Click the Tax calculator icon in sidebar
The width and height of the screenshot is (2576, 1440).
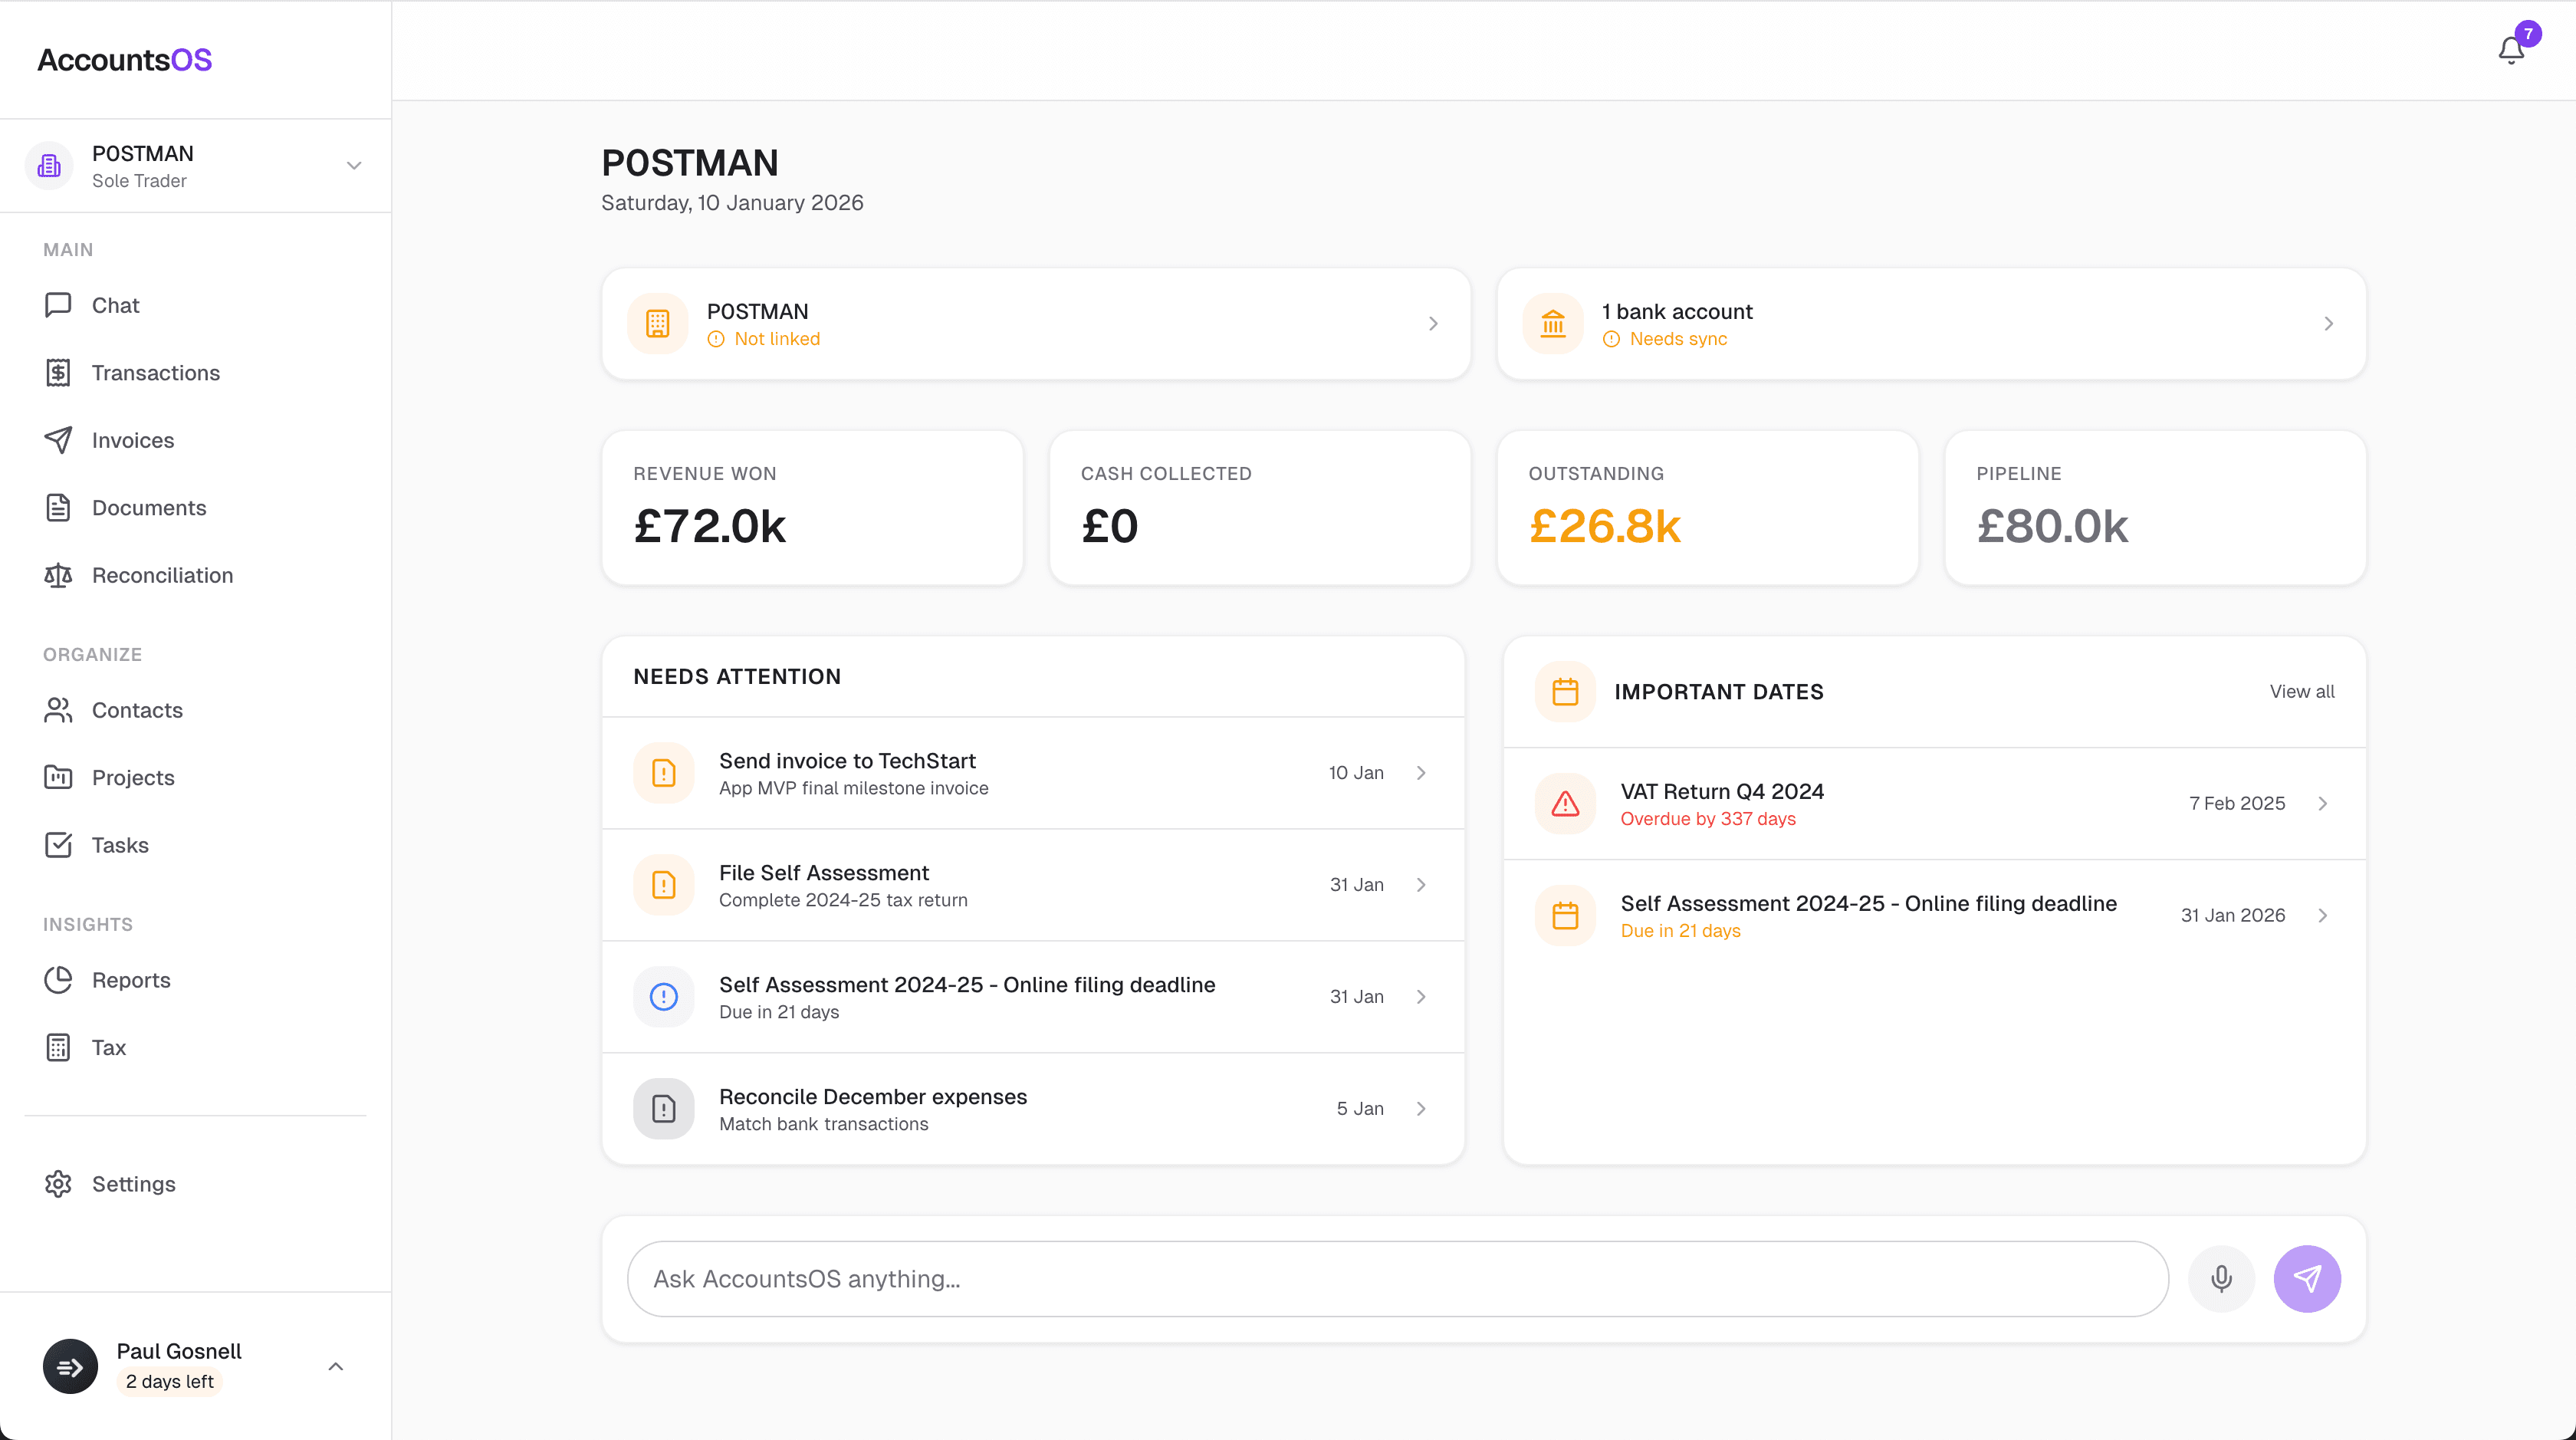58,1047
